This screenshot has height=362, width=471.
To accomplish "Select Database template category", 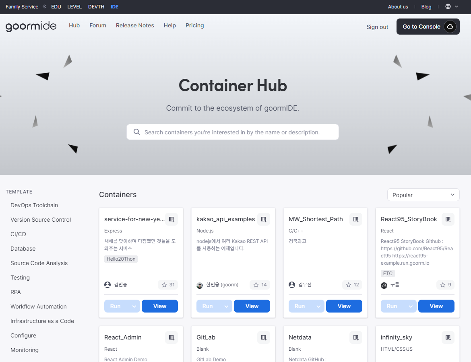I will tap(23, 249).
